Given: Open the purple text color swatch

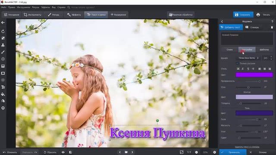Looking at the screenshot, I should (254, 75).
